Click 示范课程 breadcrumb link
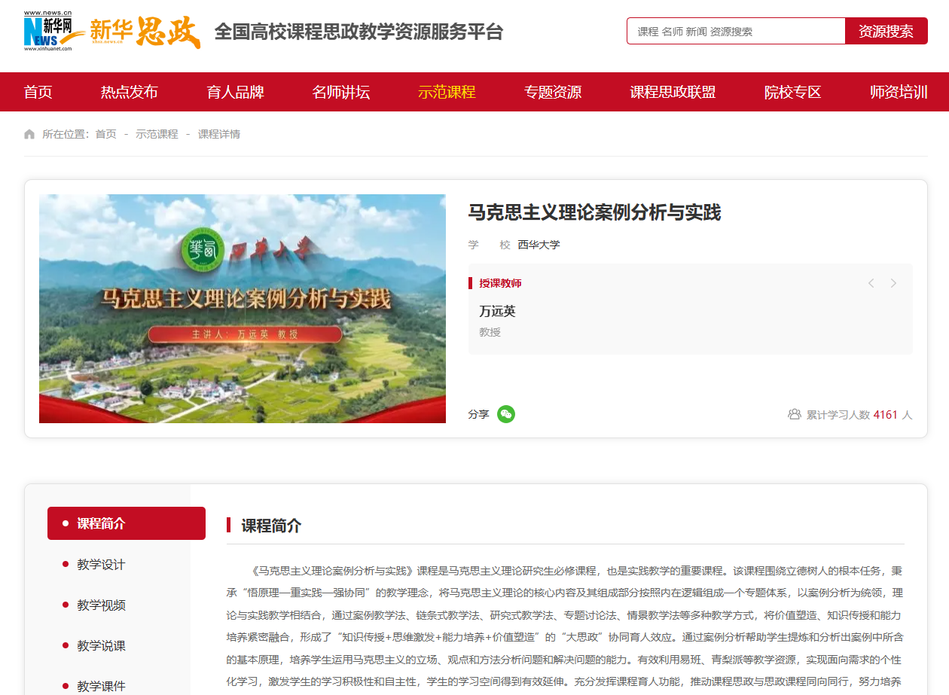 [x=157, y=134]
